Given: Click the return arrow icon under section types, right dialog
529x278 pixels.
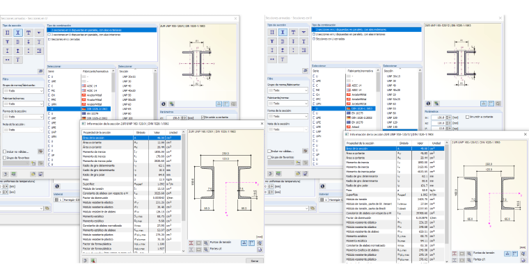Looking at the screenshot, I should 306,70.
